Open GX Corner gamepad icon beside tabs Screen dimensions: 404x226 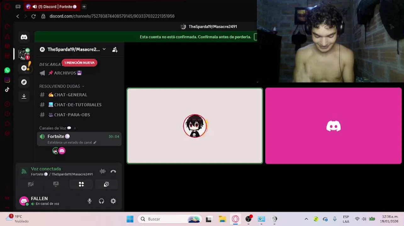(18, 7)
